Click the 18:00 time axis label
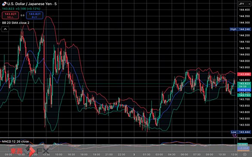This screenshot has width=252, height=157. (84, 154)
